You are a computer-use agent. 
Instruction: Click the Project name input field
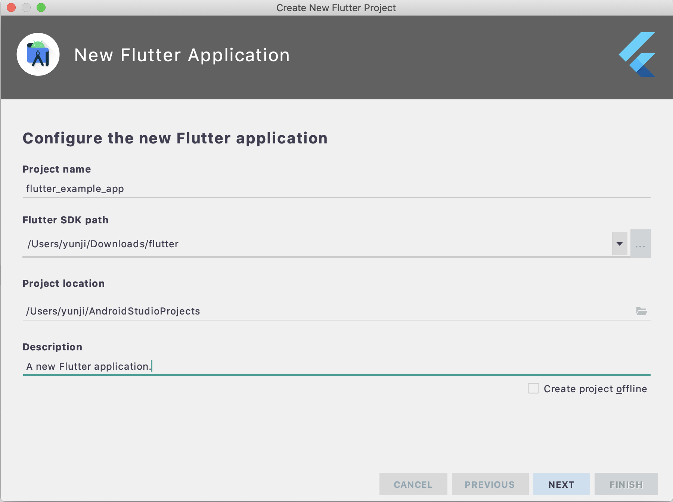click(x=336, y=189)
